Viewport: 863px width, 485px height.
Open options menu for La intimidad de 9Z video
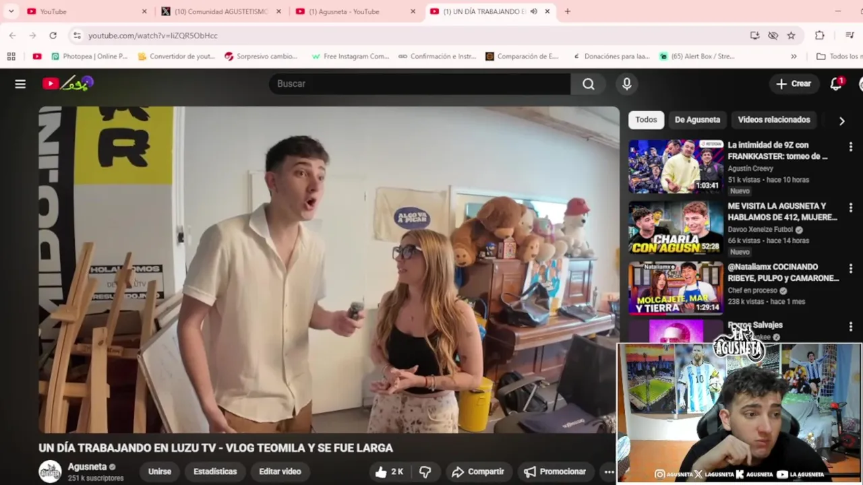[850, 147]
